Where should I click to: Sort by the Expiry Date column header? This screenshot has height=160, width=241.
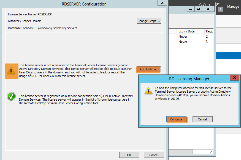click(191, 31)
